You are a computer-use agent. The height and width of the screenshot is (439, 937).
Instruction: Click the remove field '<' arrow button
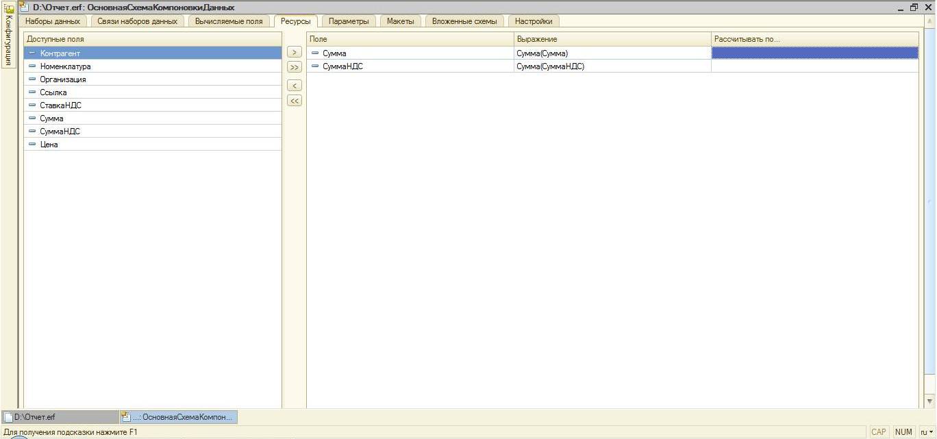[294, 86]
